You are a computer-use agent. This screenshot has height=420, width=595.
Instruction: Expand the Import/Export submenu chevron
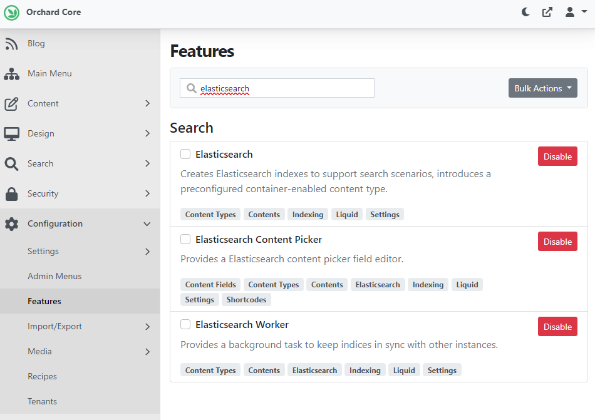click(148, 326)
